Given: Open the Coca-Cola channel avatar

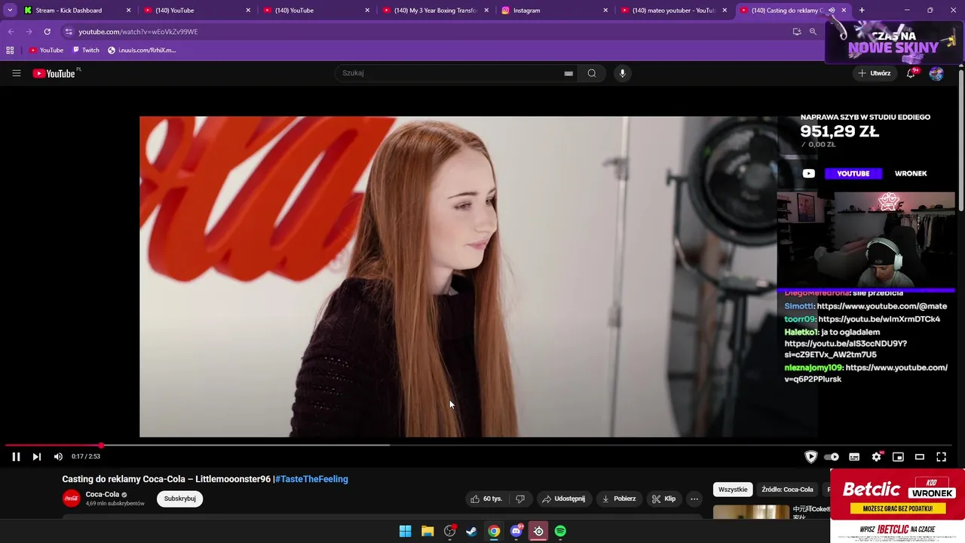Looking at the screenshot, I should pyautogui.click(x=72, y=499).
